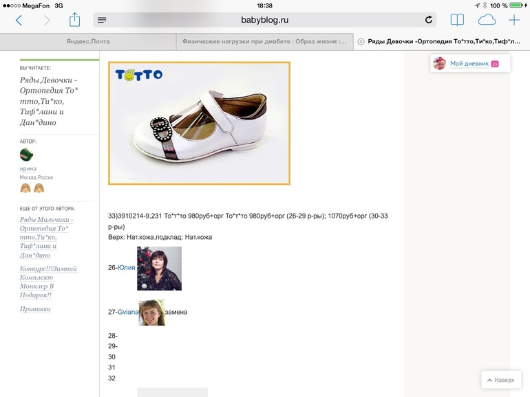The width and height of the screenshot is (530, 397).
Task: Tap Юлия's profile photo
Action: pos(159,269)
